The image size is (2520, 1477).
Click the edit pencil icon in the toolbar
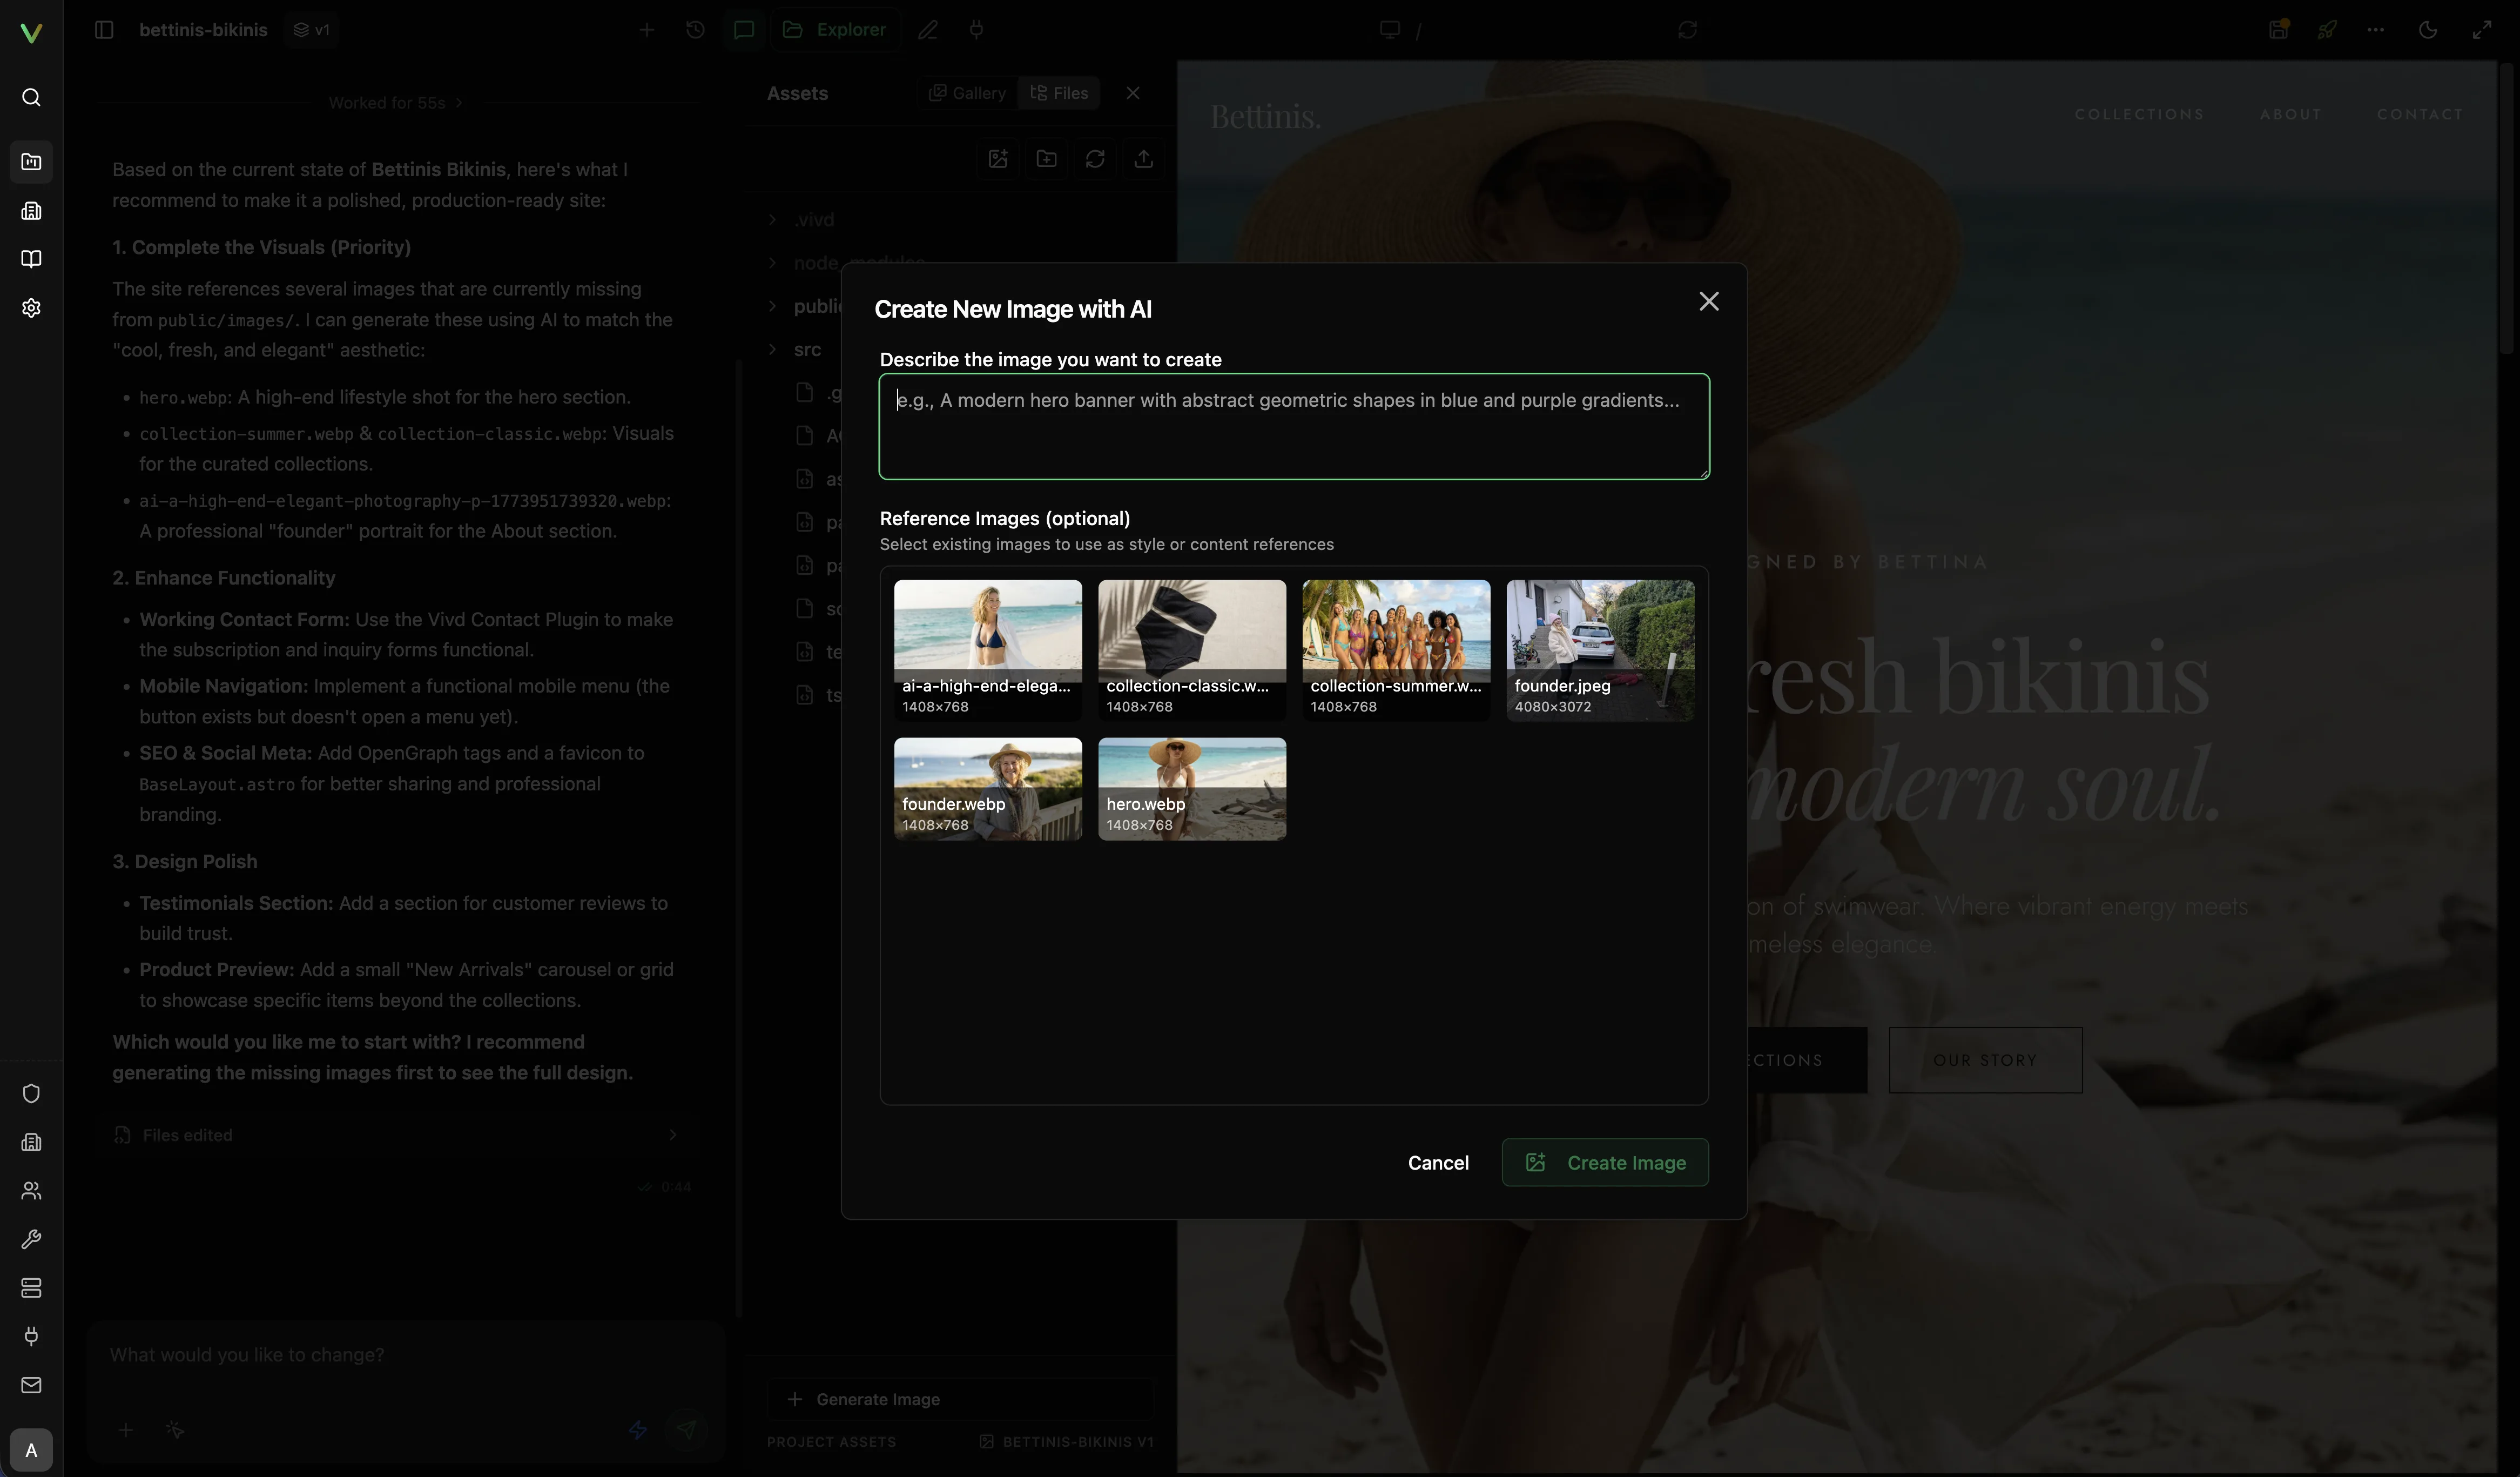(x=928, y=30)
